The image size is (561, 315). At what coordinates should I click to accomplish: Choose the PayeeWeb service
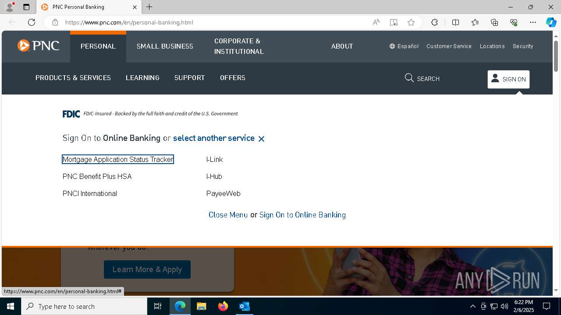pyautogui.click(x=224, y=193)
